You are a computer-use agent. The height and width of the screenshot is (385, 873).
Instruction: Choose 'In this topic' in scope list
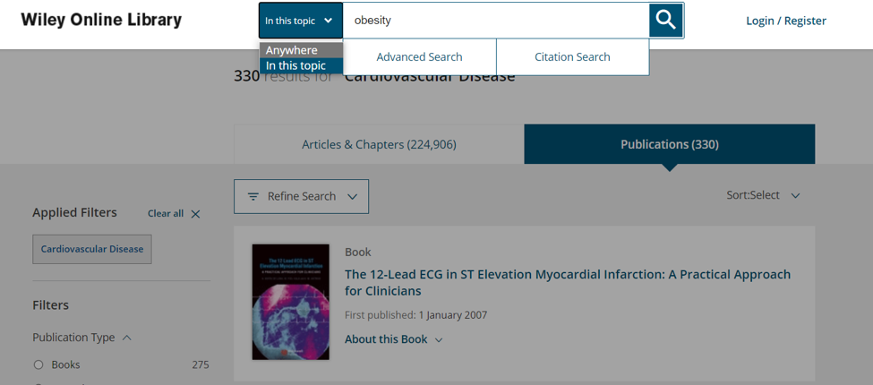(x=296, y=65)
